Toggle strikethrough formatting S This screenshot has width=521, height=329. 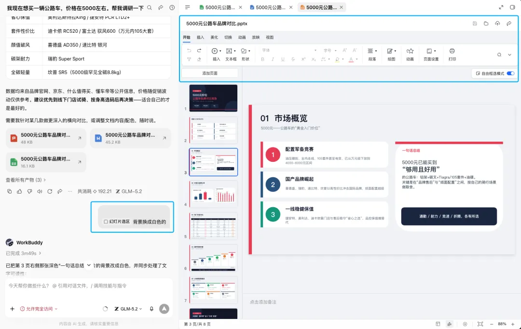coord(293,59)
